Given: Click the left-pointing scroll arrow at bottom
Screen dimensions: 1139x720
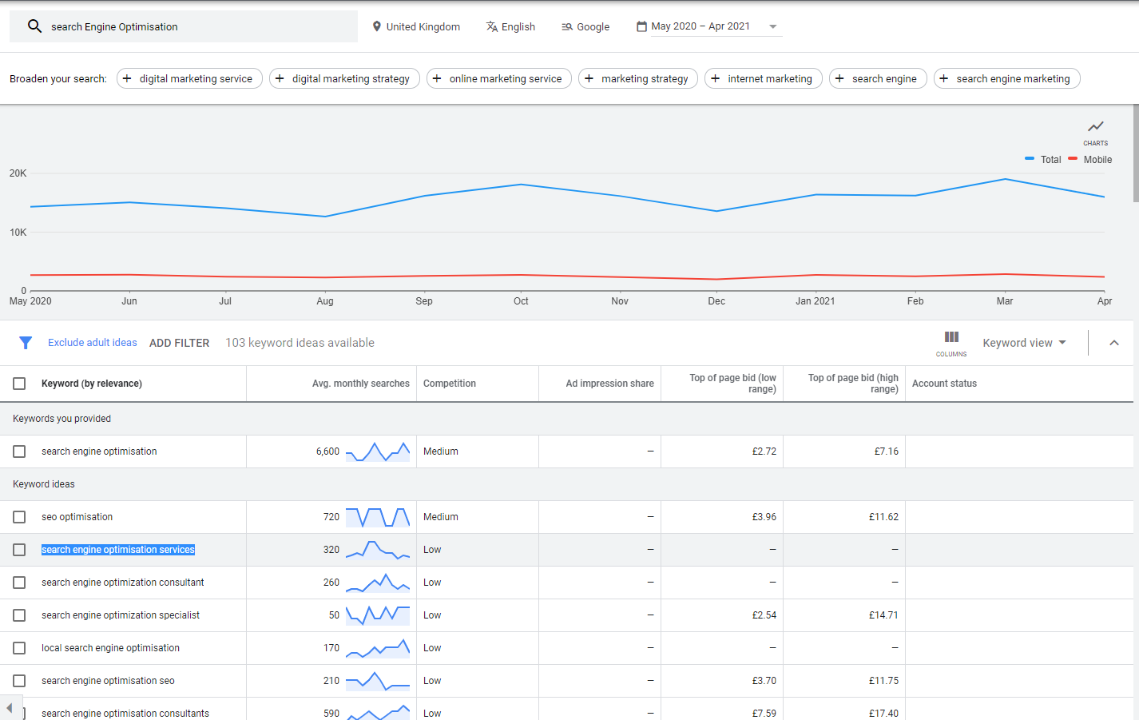Looking at the screenshot, I should (x=10, y=708).
